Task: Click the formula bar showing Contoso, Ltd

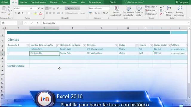Action: click(x=115, y=23)
